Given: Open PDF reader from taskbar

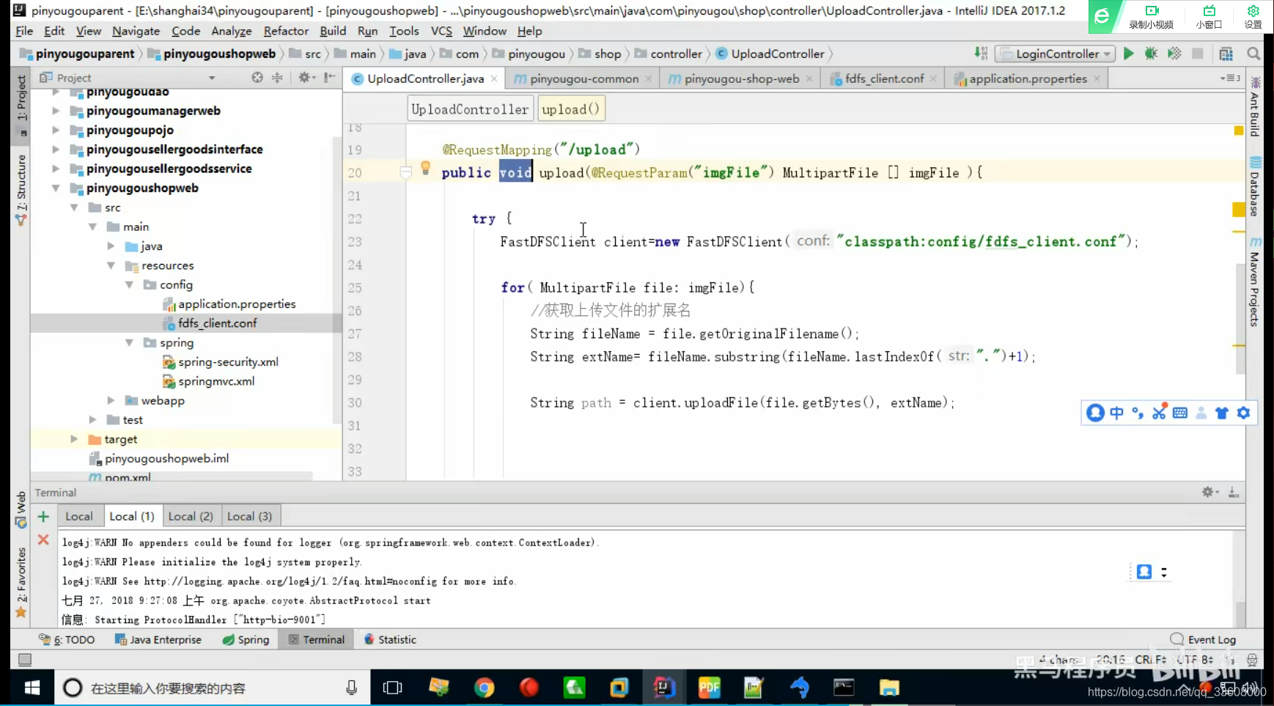Looking at the screenshot, I should [x=710, y=688].
